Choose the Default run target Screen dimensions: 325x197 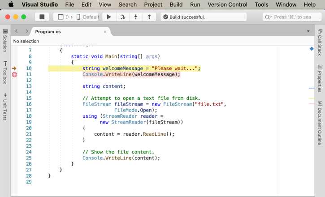[x=88, y=17]
